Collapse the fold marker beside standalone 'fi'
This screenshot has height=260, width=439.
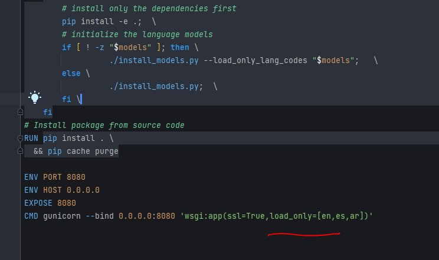21,112
